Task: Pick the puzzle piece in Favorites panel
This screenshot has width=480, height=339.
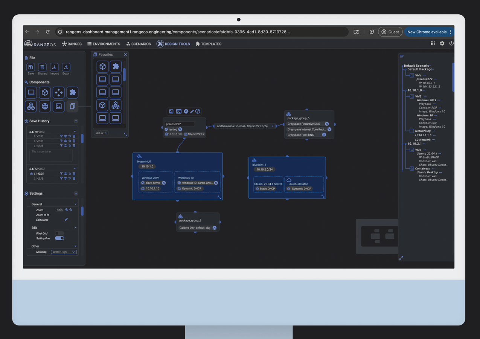Action: pyautogui.click(x=116, y=66)
